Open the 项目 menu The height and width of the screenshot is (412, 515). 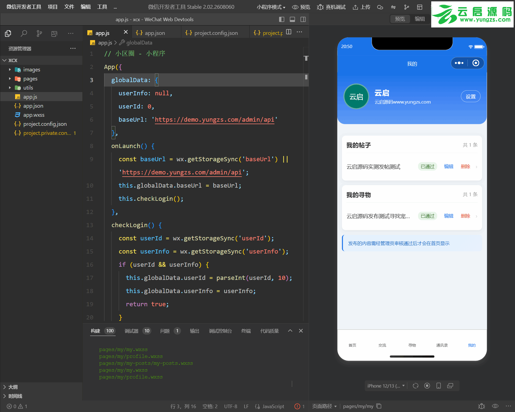[52, 7]
